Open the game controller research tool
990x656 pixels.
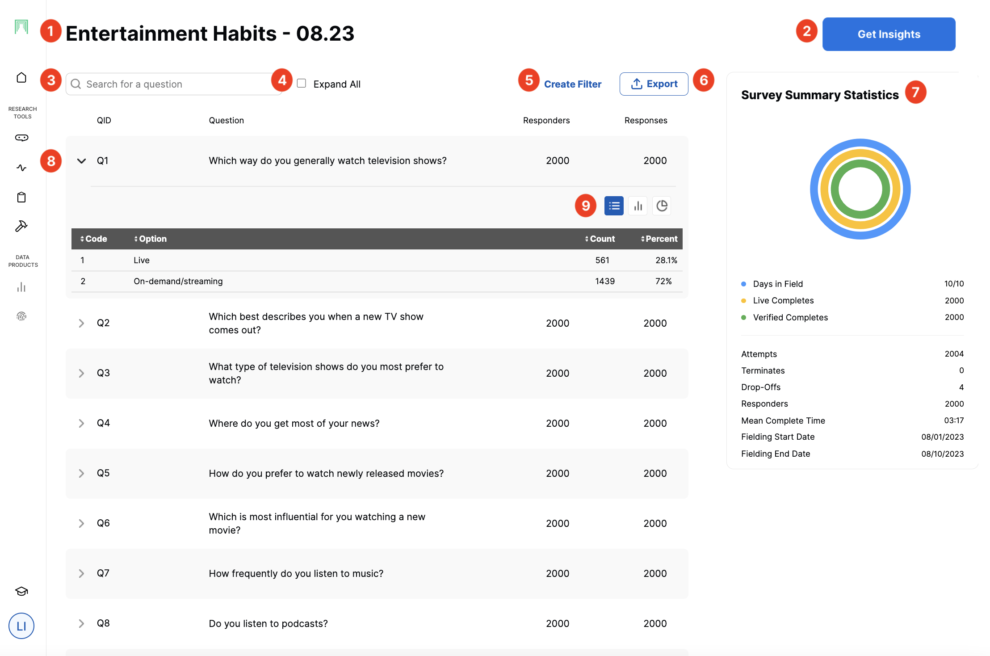tap(21, 138)
